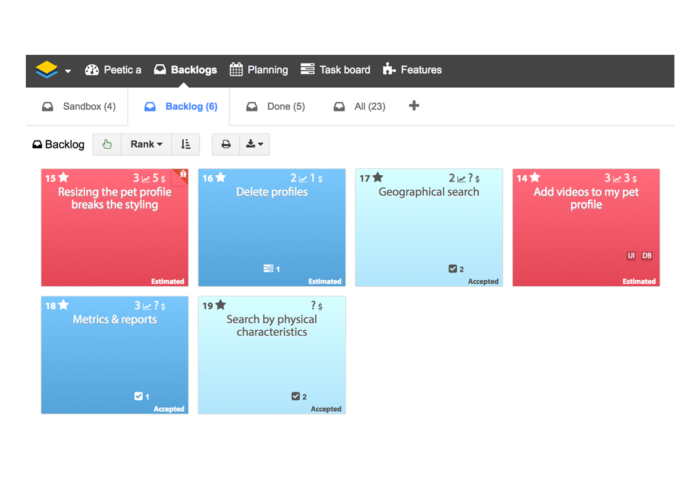Open the export download dropdown
Screen dimensions: 699x479
click(254, 144)
